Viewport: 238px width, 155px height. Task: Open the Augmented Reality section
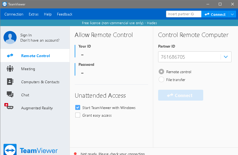(35, 108)
